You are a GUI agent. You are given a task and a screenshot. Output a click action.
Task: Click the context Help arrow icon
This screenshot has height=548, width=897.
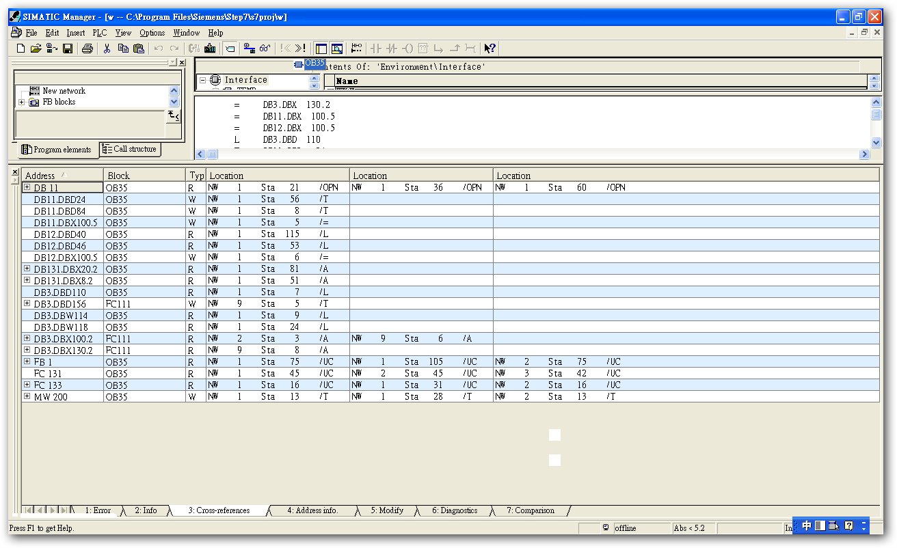(490, 49)
